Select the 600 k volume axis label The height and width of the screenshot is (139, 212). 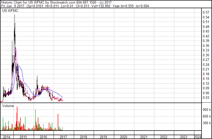[206, 116]
